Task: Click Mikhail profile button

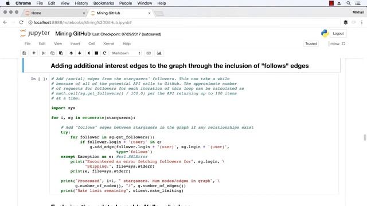Action: pyautogui.click(x=358, y=12)
